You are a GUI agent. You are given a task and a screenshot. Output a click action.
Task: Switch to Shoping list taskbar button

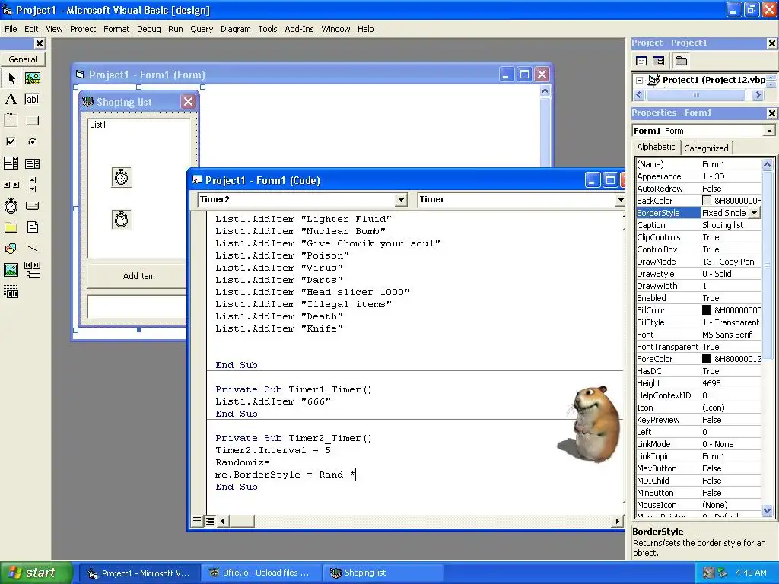point(382,573)
